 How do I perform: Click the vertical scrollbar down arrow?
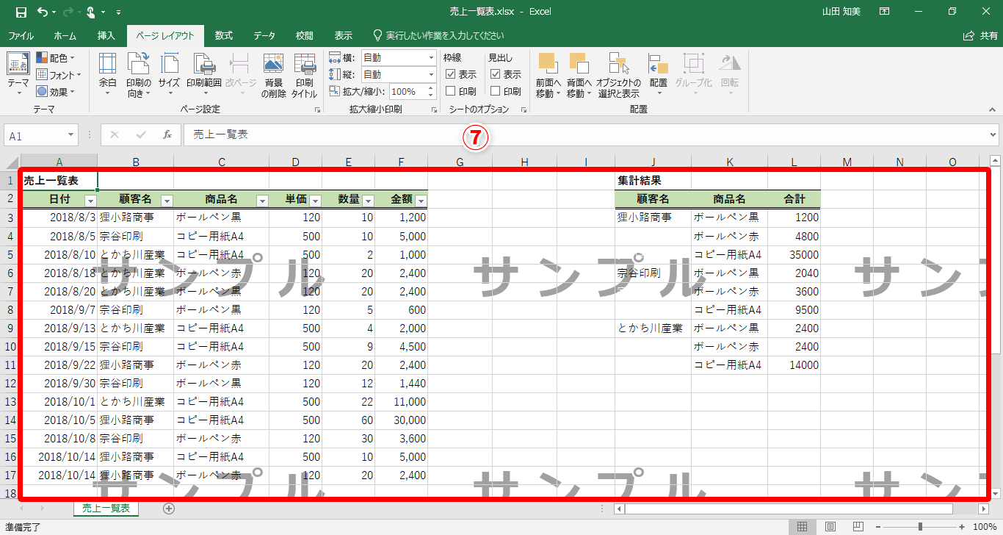(996, 494)
